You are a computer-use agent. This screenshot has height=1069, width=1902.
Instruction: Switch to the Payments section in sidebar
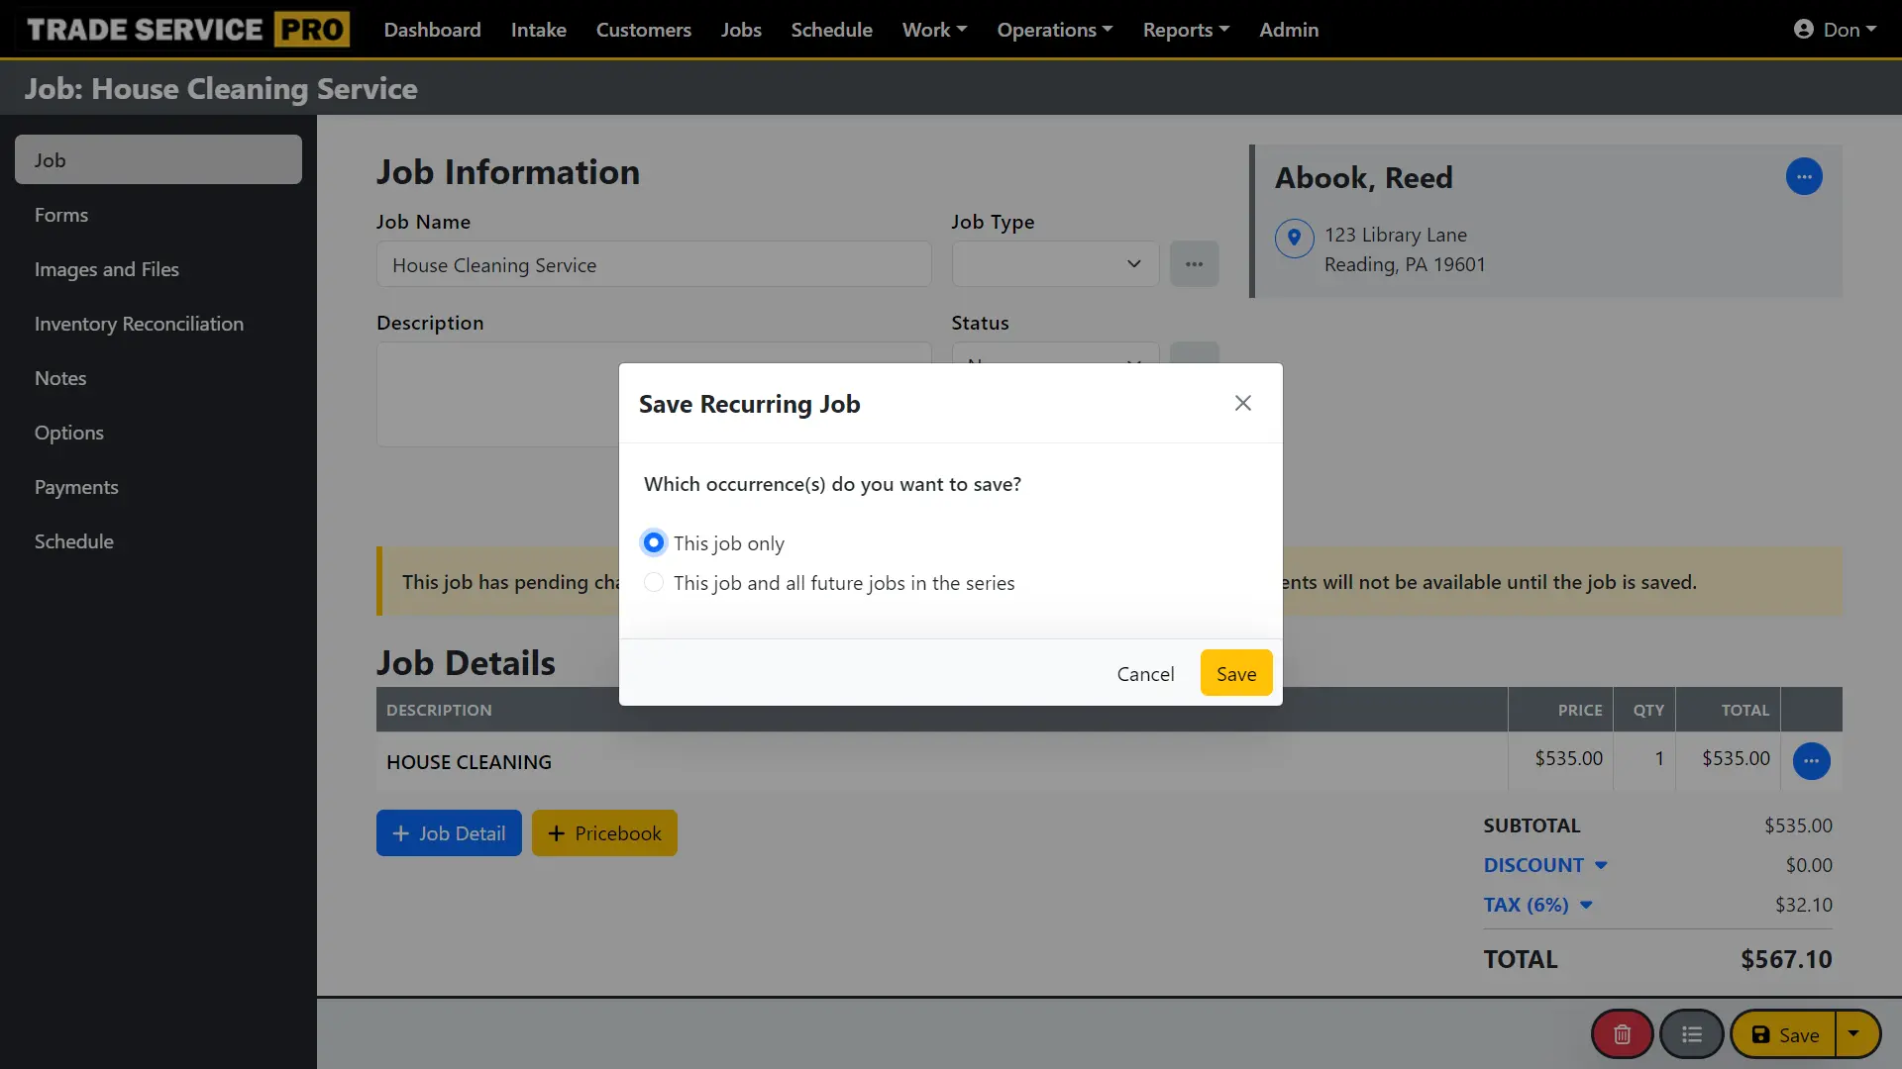coord(76,486)
